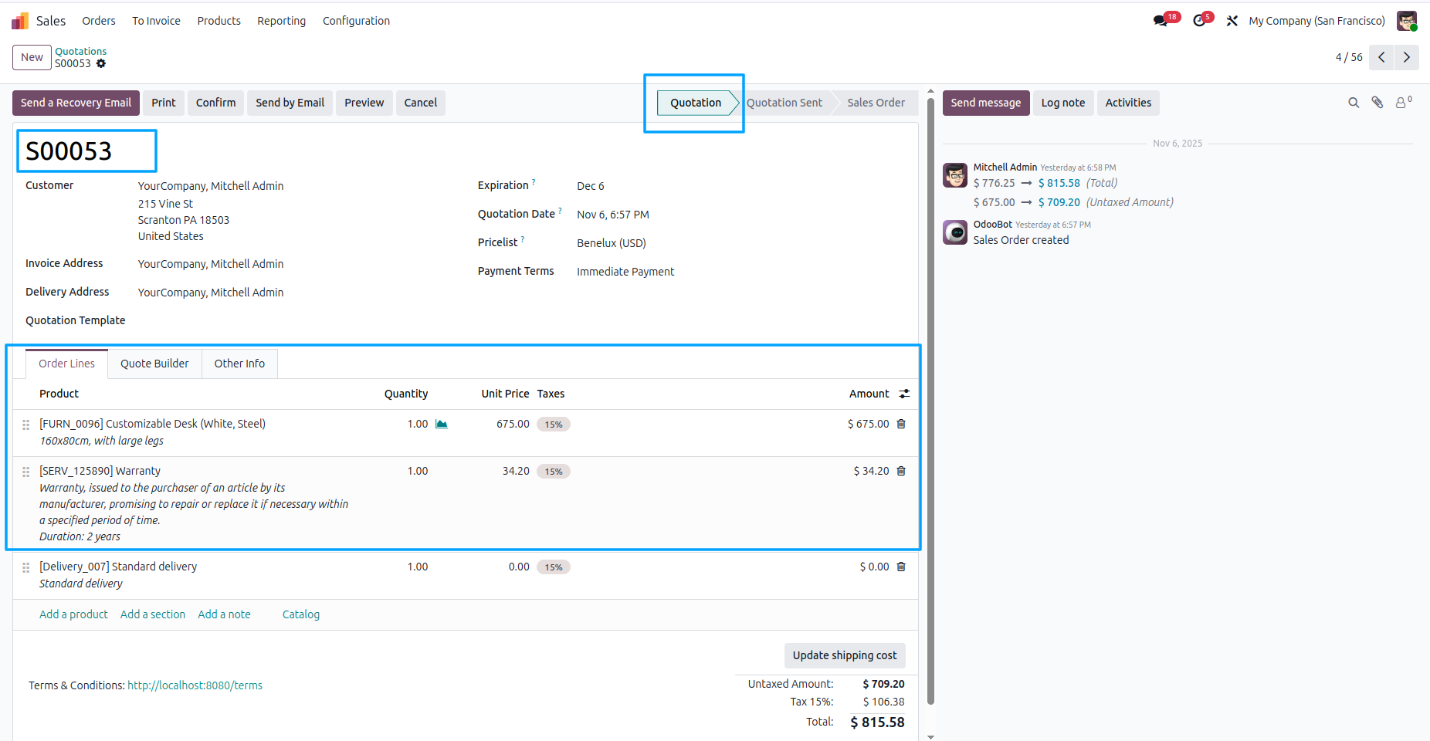Click the previous record arrow in the pager

point(1381,57)
